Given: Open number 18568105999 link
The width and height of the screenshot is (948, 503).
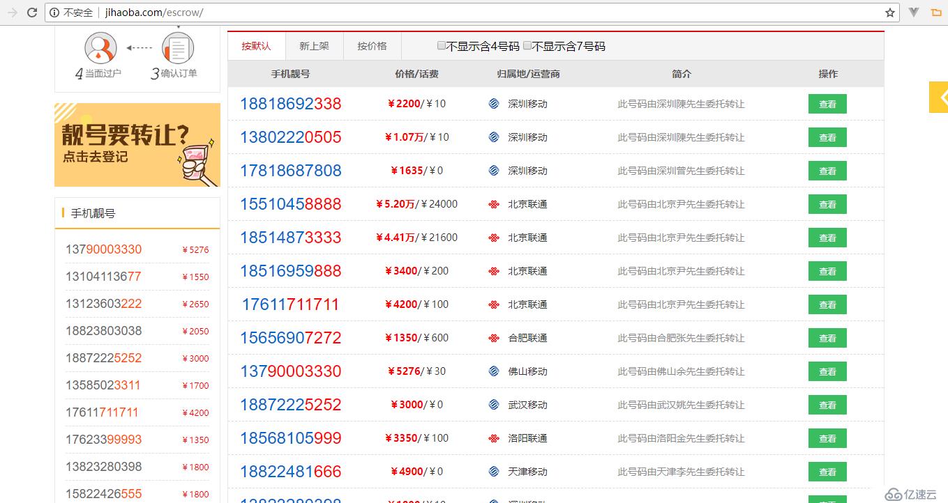Looking at the screenshot, I should click(291, 438).
